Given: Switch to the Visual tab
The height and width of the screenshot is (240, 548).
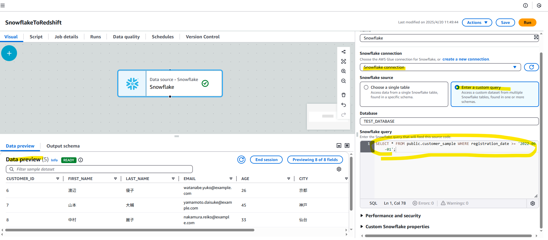Looking at the screenshot, I should 11,37.
